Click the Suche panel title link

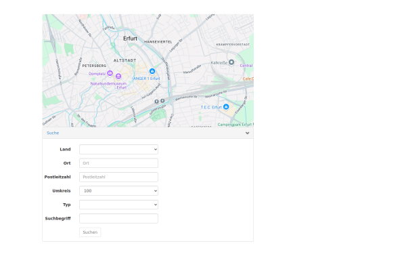pyautogui.click(x=53, y=133)
